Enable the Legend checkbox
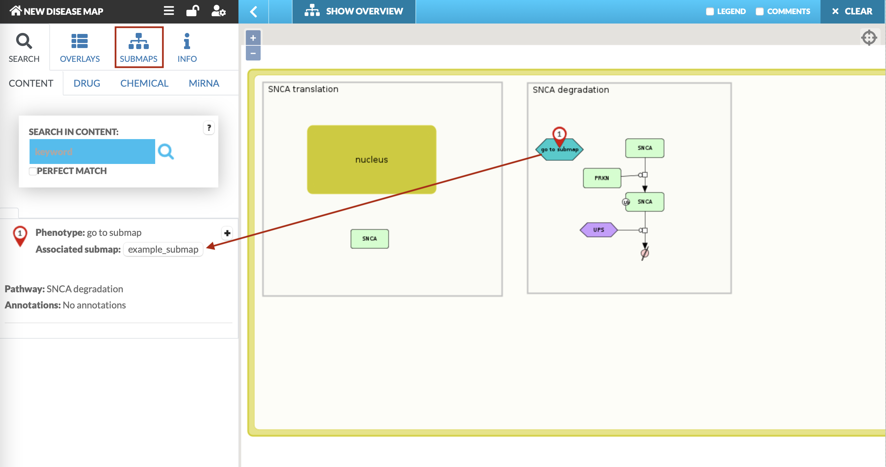The width and height of the screenshot is (886, 467). pos(710,11)
